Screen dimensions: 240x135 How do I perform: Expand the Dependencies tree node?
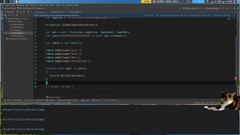[9, 24]
